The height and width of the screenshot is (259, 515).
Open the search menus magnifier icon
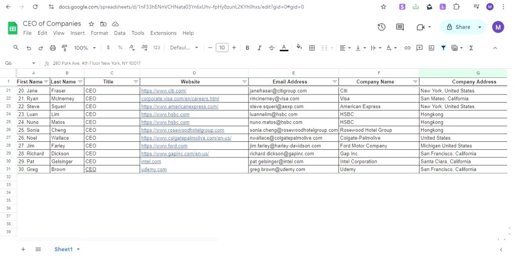[16, 48]
